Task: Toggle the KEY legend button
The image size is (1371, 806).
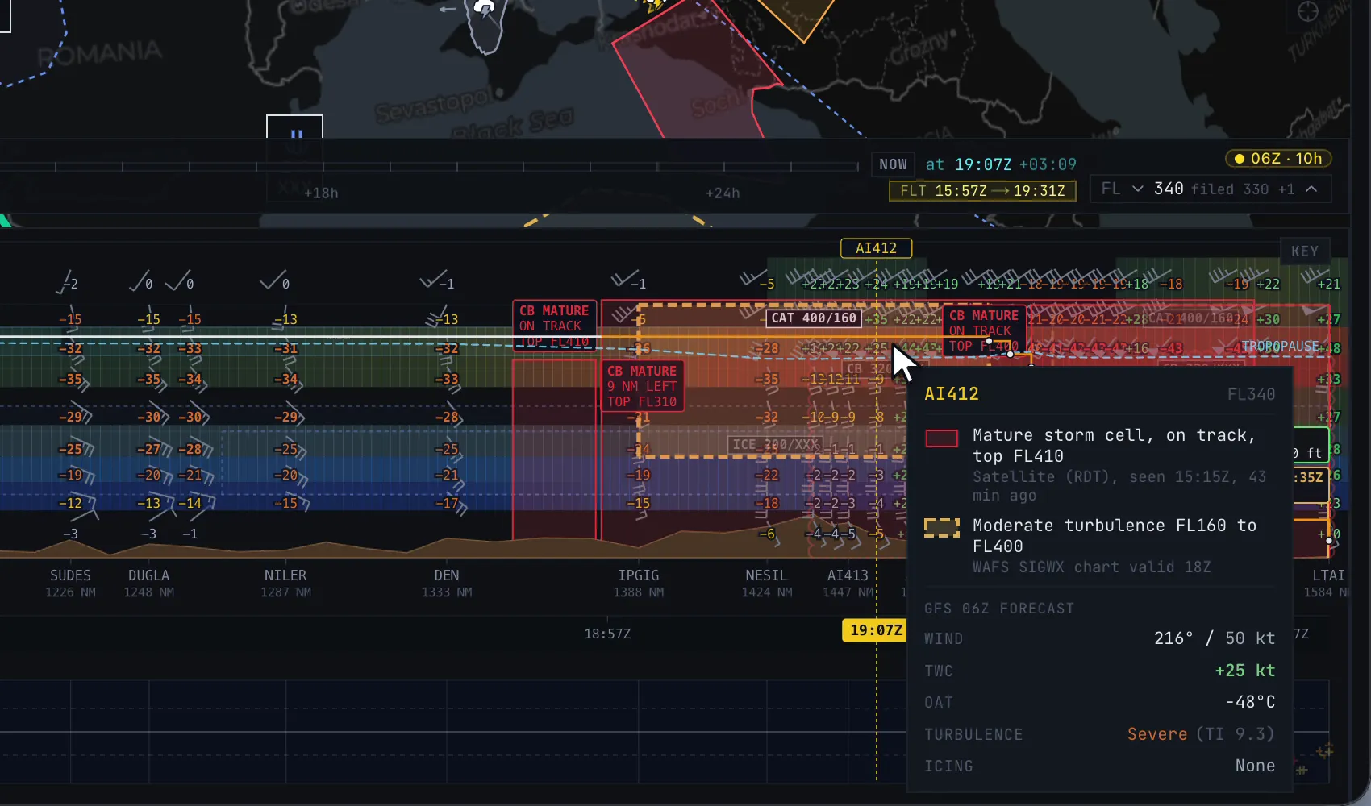Action: pyautogui.click(x=1304, y=251)
